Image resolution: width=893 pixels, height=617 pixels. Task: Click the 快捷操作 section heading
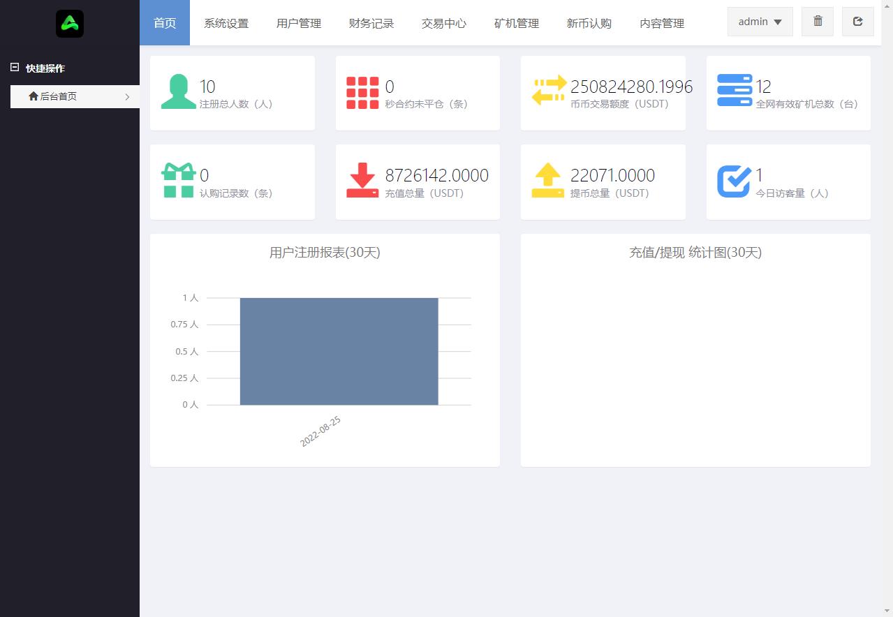pos(45,68)
